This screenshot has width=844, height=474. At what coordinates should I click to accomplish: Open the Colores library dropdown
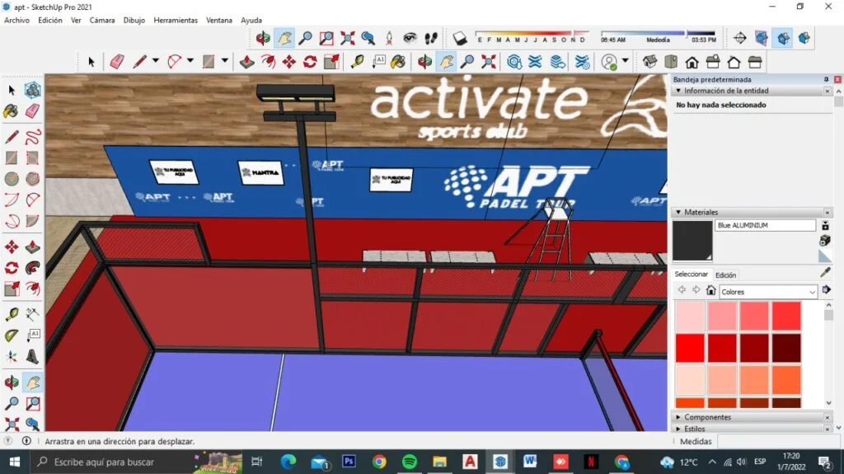[768, 292]
